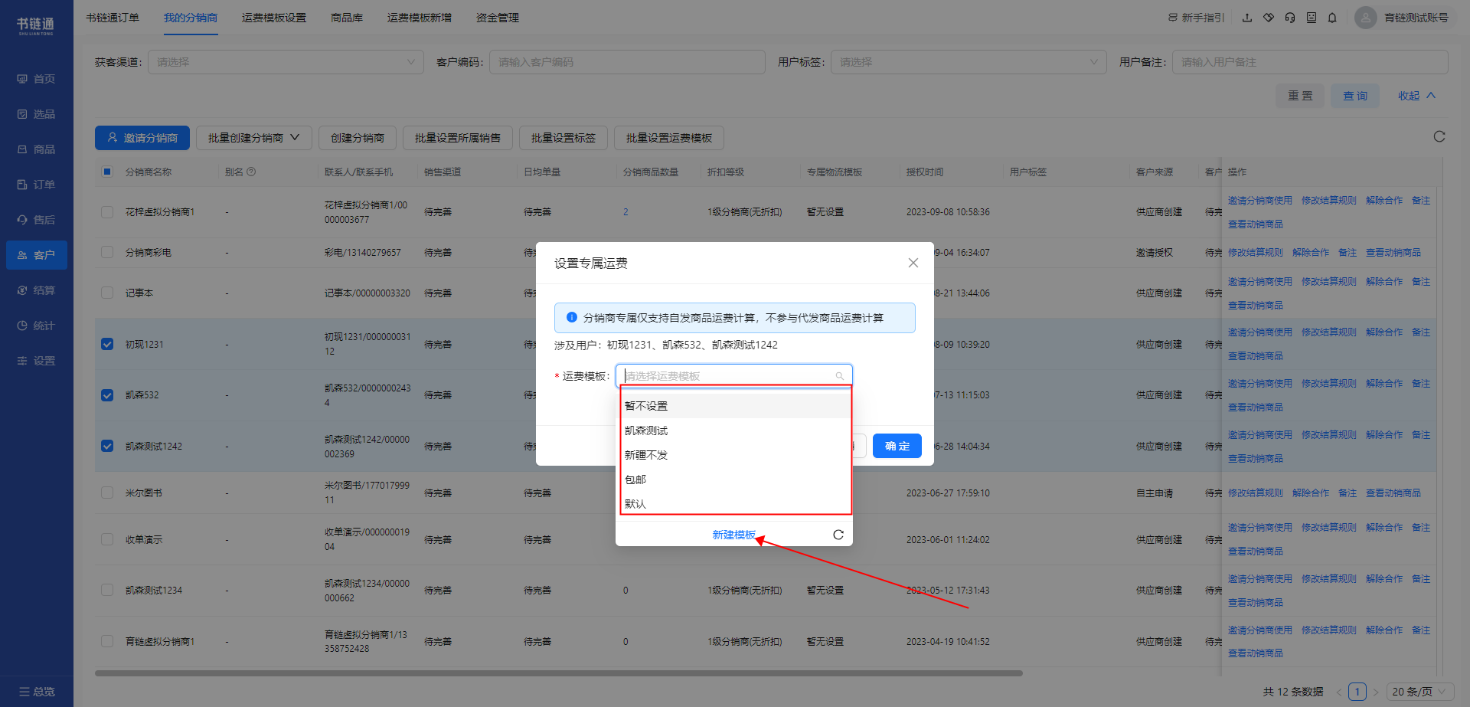The height and width of the screenshot is (707, 1470).
Task: Click the 书链通 logo
Action: [x=36, y=25]
